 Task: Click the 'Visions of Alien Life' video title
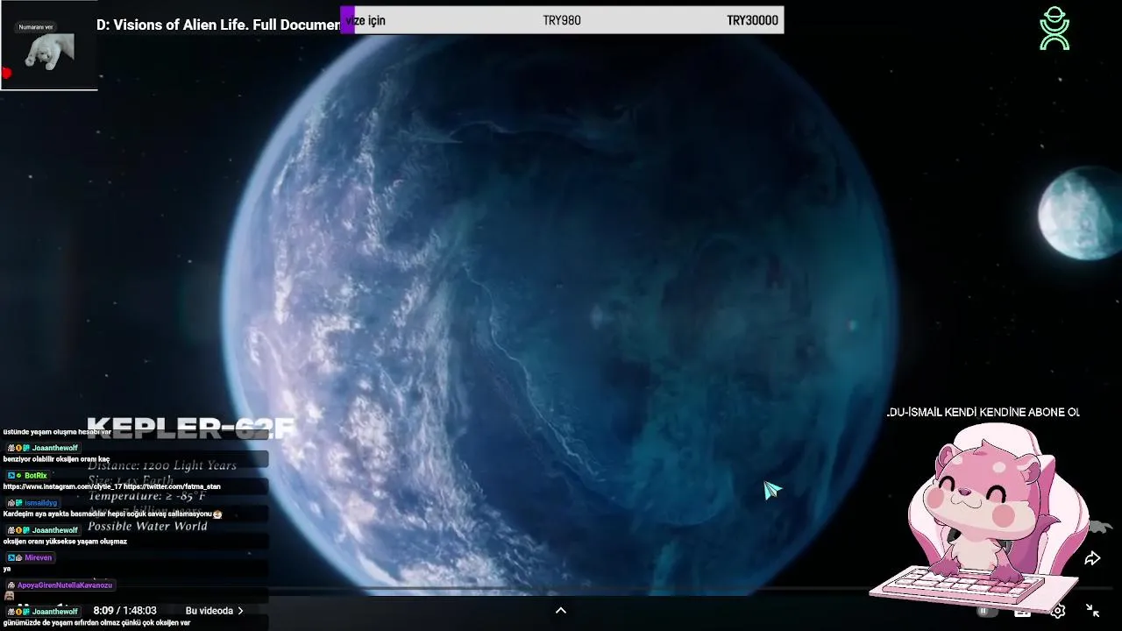click(218, 25)
